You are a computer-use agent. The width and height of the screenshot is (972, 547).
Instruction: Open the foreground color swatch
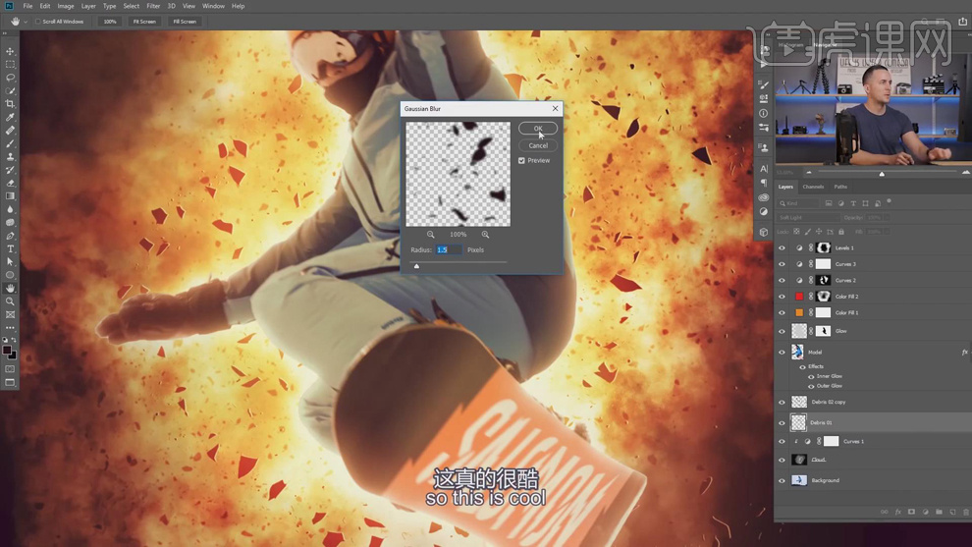pyautogui.click(x=7, y=351)
